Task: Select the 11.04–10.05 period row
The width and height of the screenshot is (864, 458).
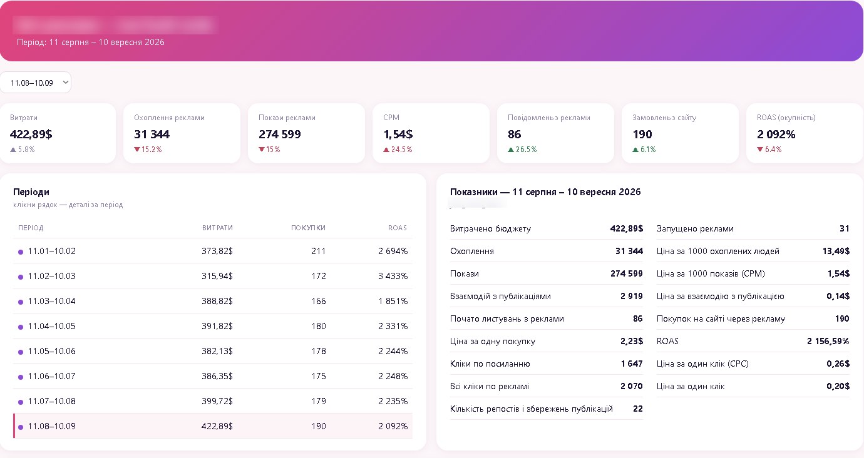Action: click(x=213, y=326)
